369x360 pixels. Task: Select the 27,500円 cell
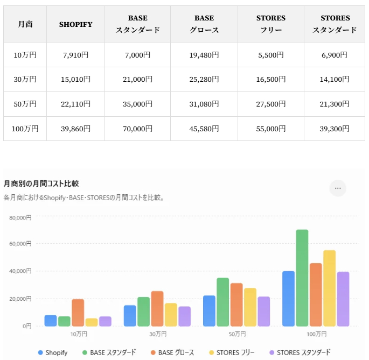coord(270,104)
